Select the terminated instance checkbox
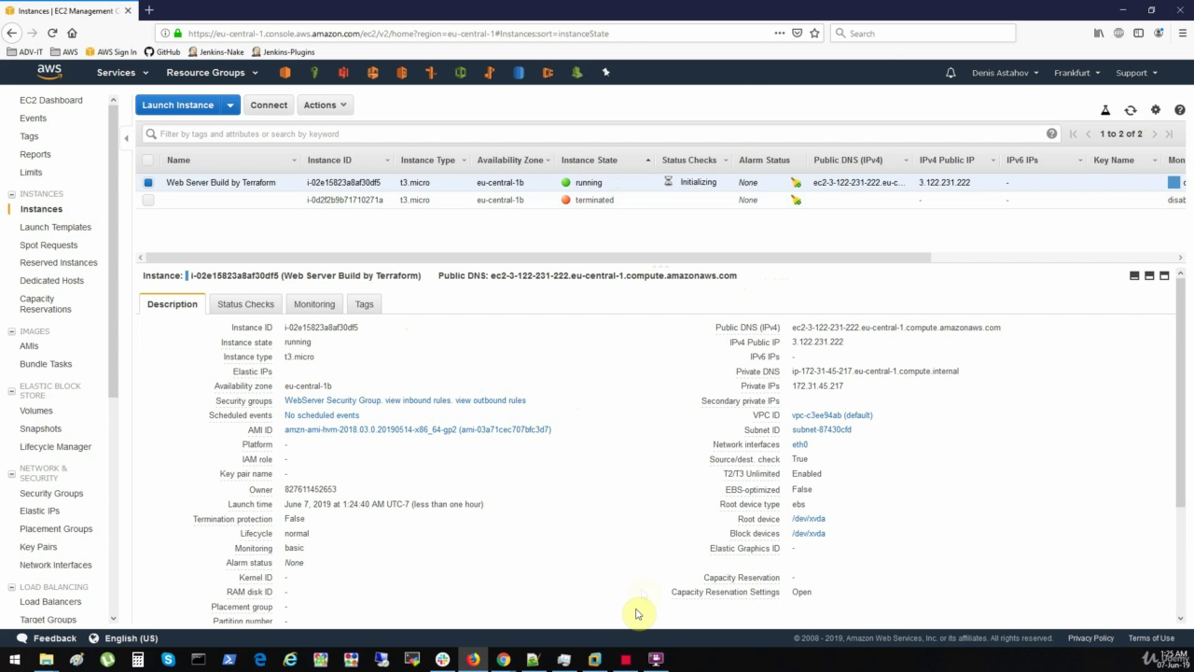 pyautogui.click(x=147, y=200)
